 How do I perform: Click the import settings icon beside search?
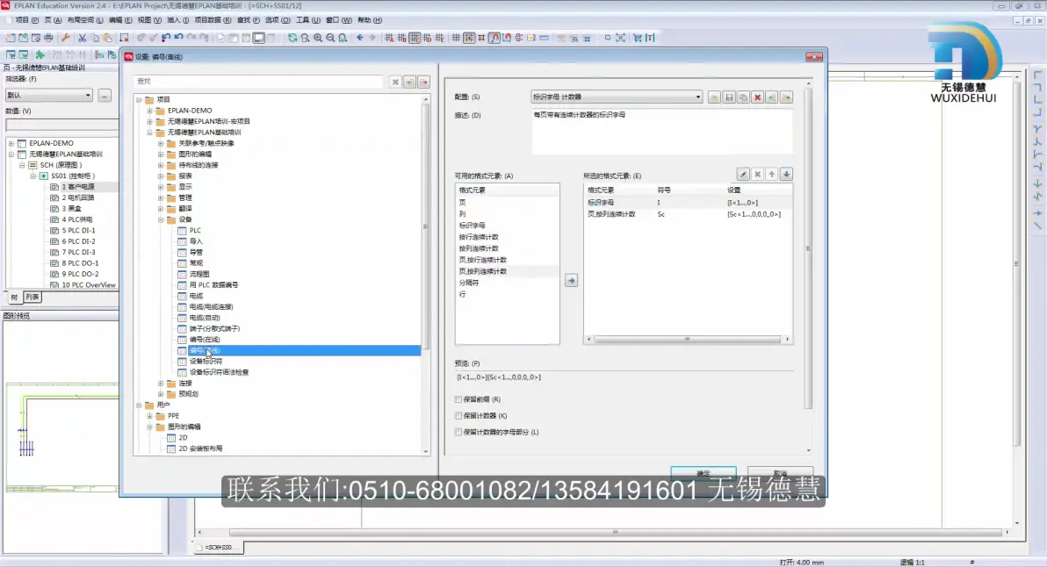[x=409, y=82]
